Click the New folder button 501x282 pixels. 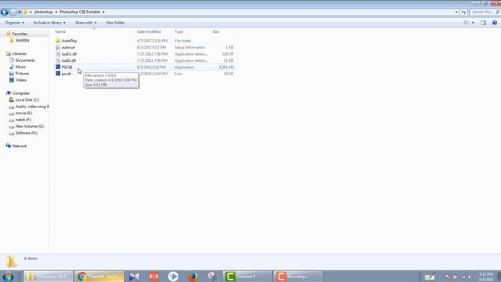115,23
